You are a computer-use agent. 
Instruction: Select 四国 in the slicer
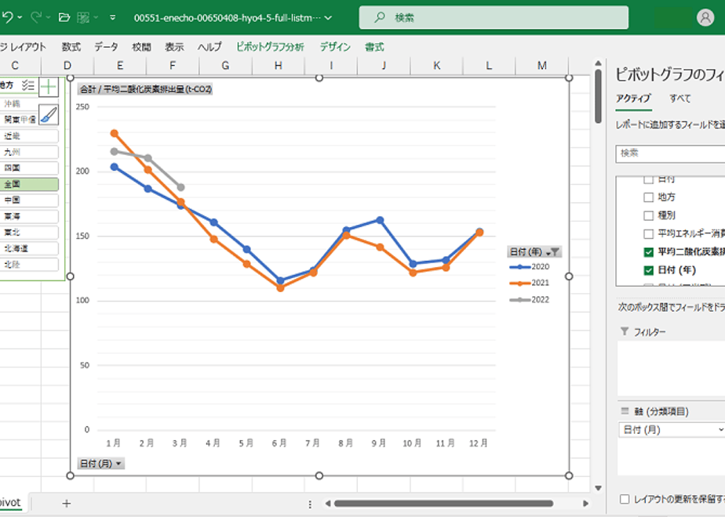pyautogui.click(x=29, y=168)
